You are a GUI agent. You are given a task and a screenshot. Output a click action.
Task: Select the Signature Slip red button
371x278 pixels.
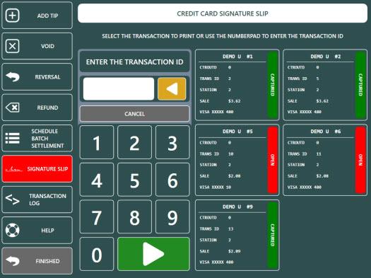(x=37, y=169)
